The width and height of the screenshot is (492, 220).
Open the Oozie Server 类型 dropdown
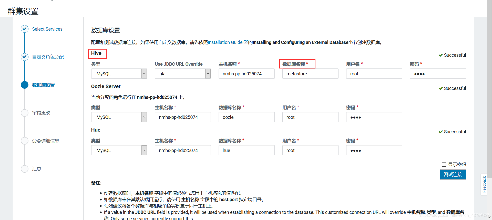coord(119,117)
